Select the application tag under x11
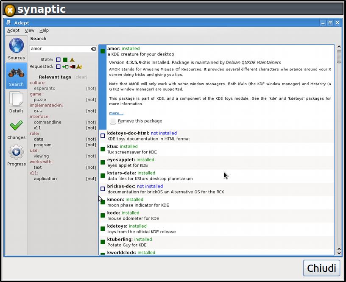This screenshot has height=282, width=346. pos(45,179)
